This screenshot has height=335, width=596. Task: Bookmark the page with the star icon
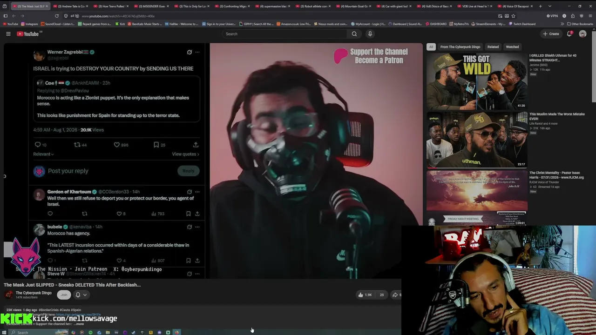[513, 16]
